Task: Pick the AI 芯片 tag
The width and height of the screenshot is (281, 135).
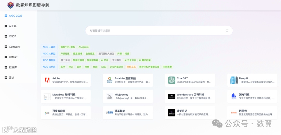Action: (x=105, y=60)
